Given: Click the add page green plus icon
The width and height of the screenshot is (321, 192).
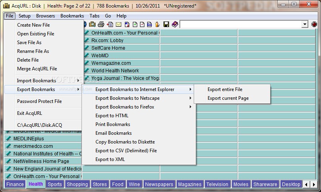Looking at the screenshot, I should point(135,24).
